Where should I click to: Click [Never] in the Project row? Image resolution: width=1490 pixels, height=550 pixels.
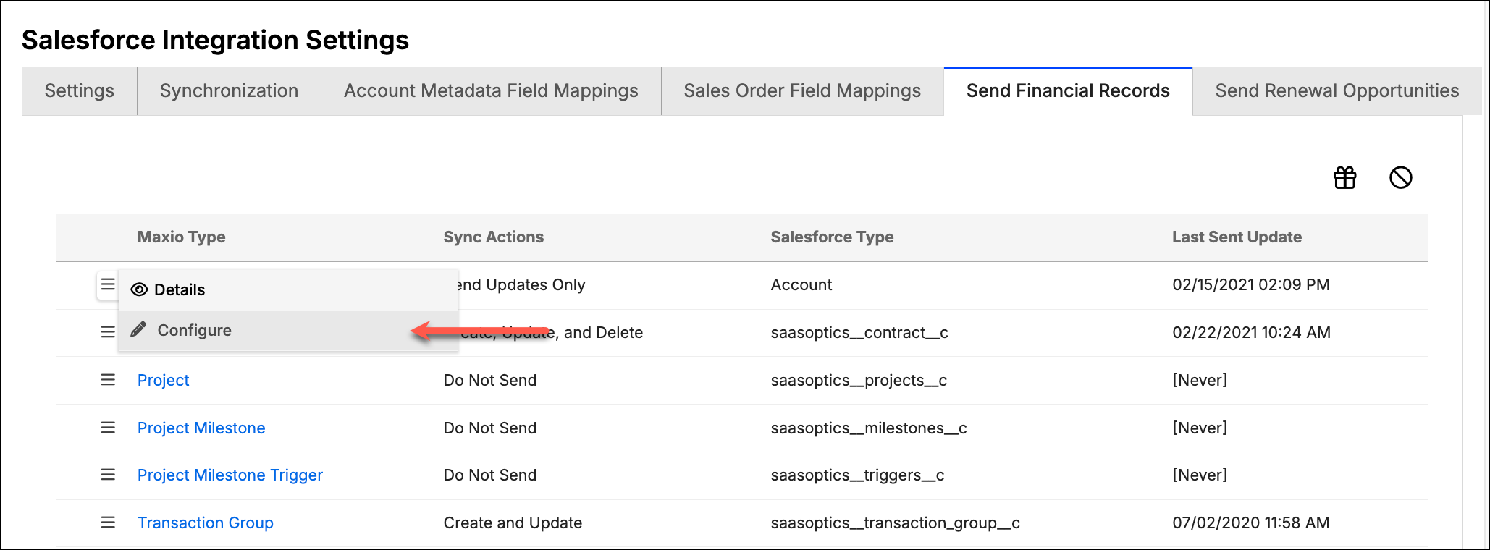1200,380
